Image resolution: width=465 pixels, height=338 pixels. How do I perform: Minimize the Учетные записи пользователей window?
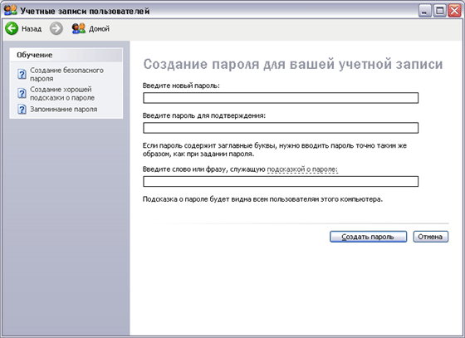click(x=425, y=11)
